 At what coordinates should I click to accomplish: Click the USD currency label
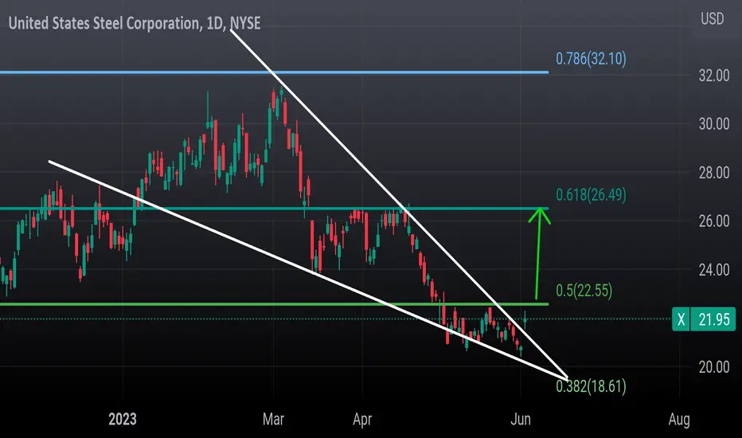point(713,19)
